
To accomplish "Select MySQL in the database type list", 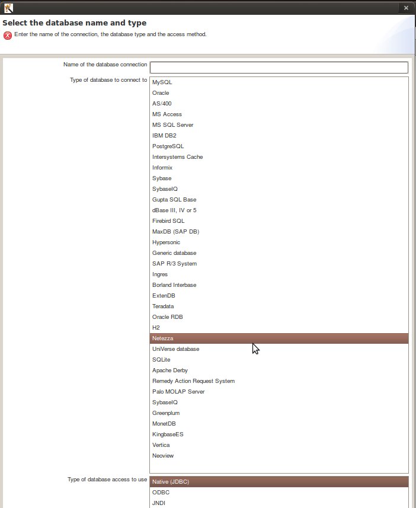I will click(x=279, y=82).
